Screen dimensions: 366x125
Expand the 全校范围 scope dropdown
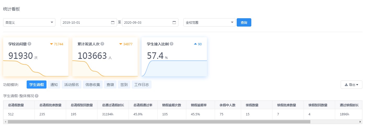[x=210, y=22]
